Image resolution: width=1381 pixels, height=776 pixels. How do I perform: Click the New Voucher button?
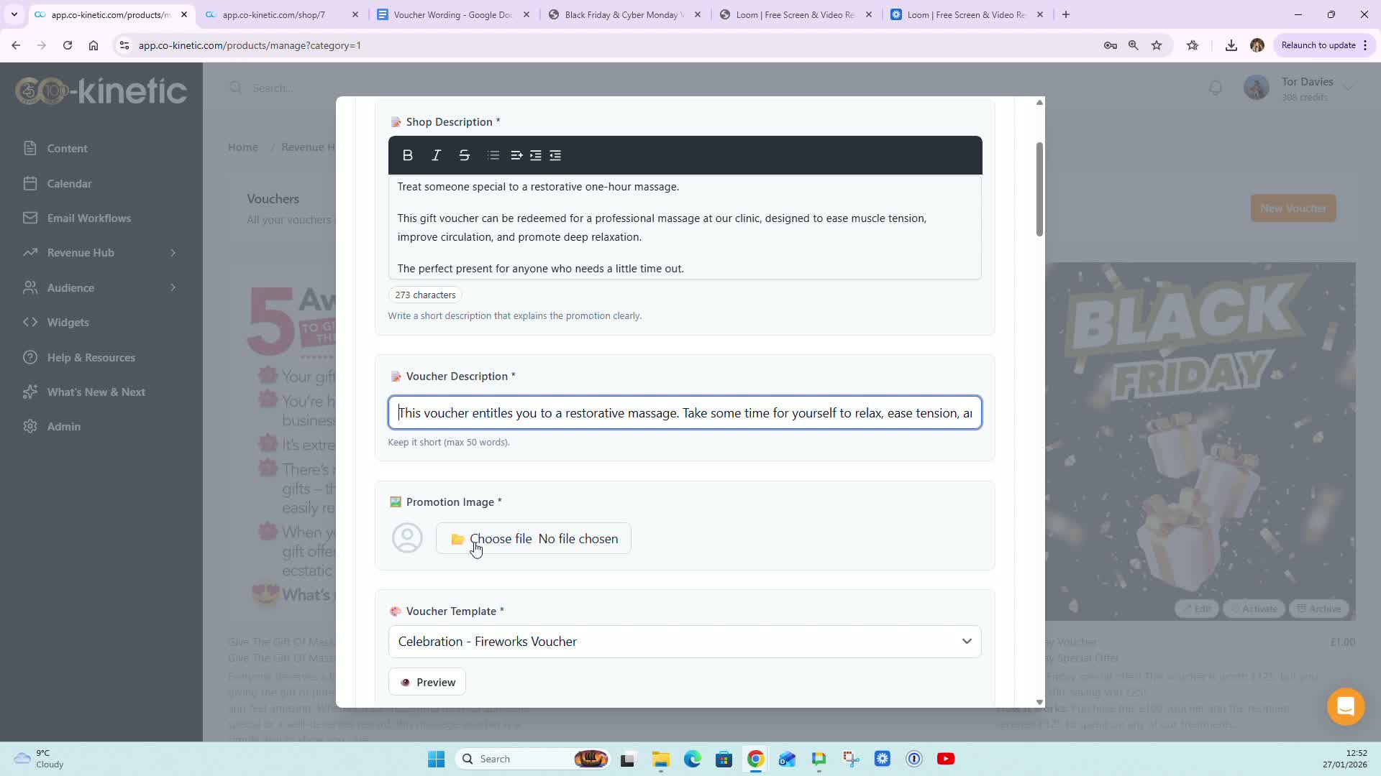pos(1293,208)
